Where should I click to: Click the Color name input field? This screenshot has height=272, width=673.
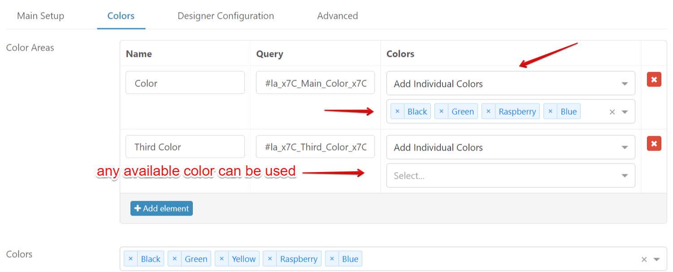tap(185, 83)
